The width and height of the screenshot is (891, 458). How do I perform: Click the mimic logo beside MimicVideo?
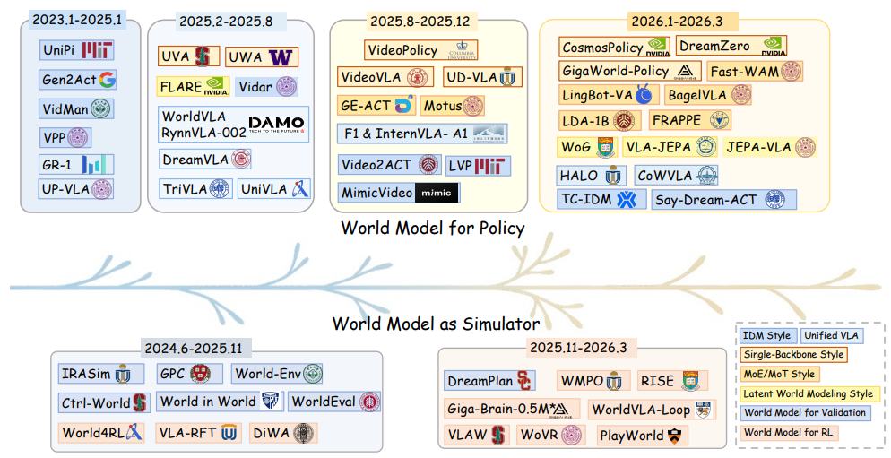[x=437, y=193]
